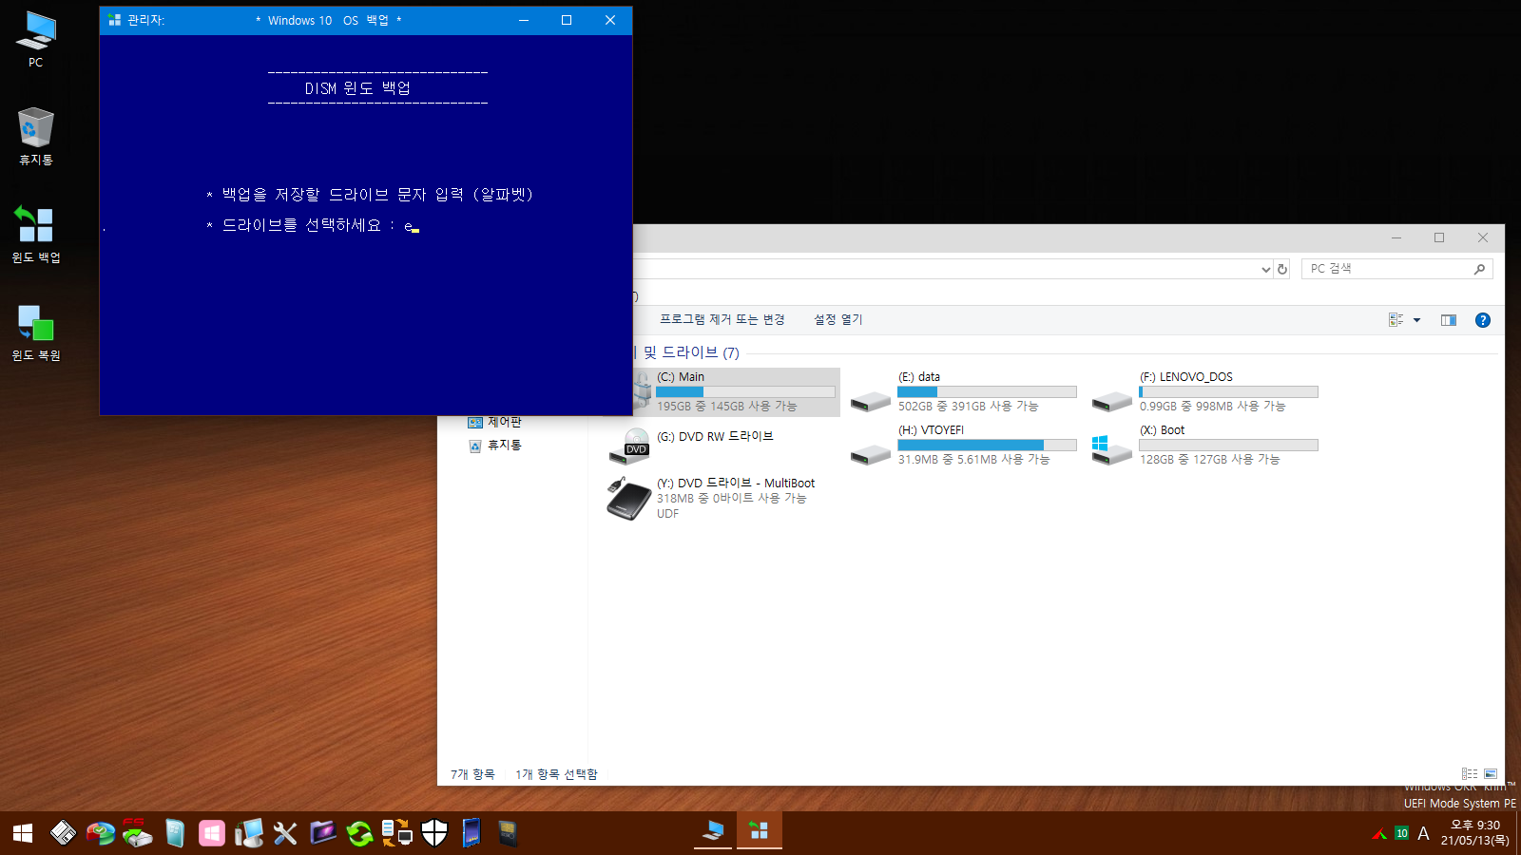Screen dimensions: 1521x855
Task: Open Explorer help question mark
Action: point(1482,321)
